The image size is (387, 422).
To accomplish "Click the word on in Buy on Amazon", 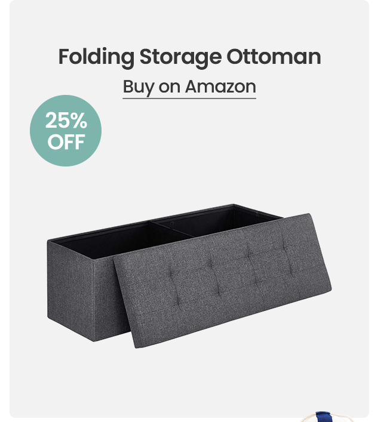I will coord(170,87).
